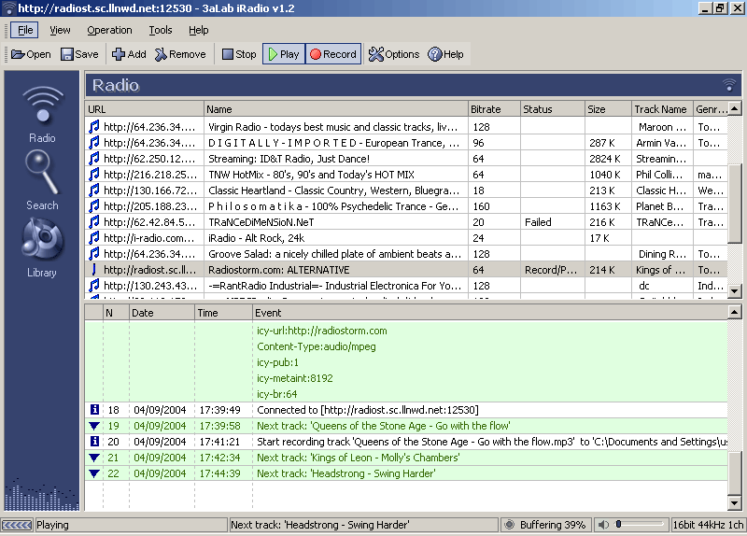Toggle the Record button
Screen dimensions: 747x536
[x=333, y=54]
